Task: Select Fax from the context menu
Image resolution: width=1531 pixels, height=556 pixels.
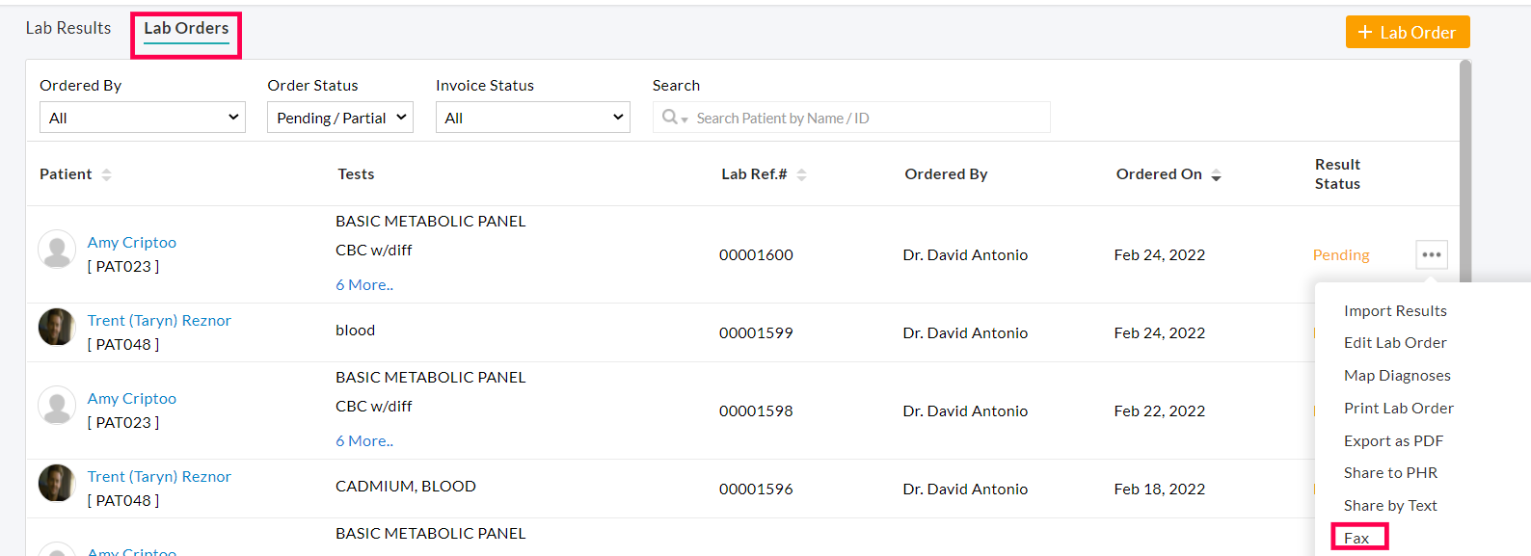Action: 1356,538
